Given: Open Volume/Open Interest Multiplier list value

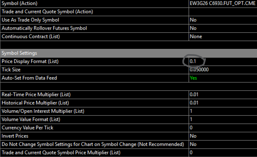Looking at the screenshot, I should 191,111.
